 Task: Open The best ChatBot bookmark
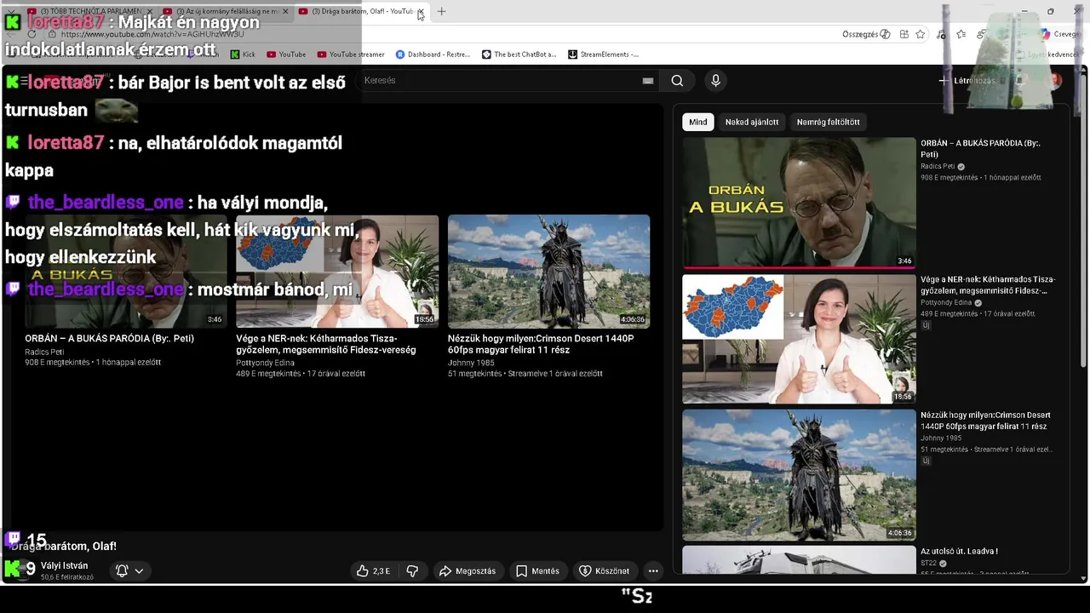click(519, 54)
